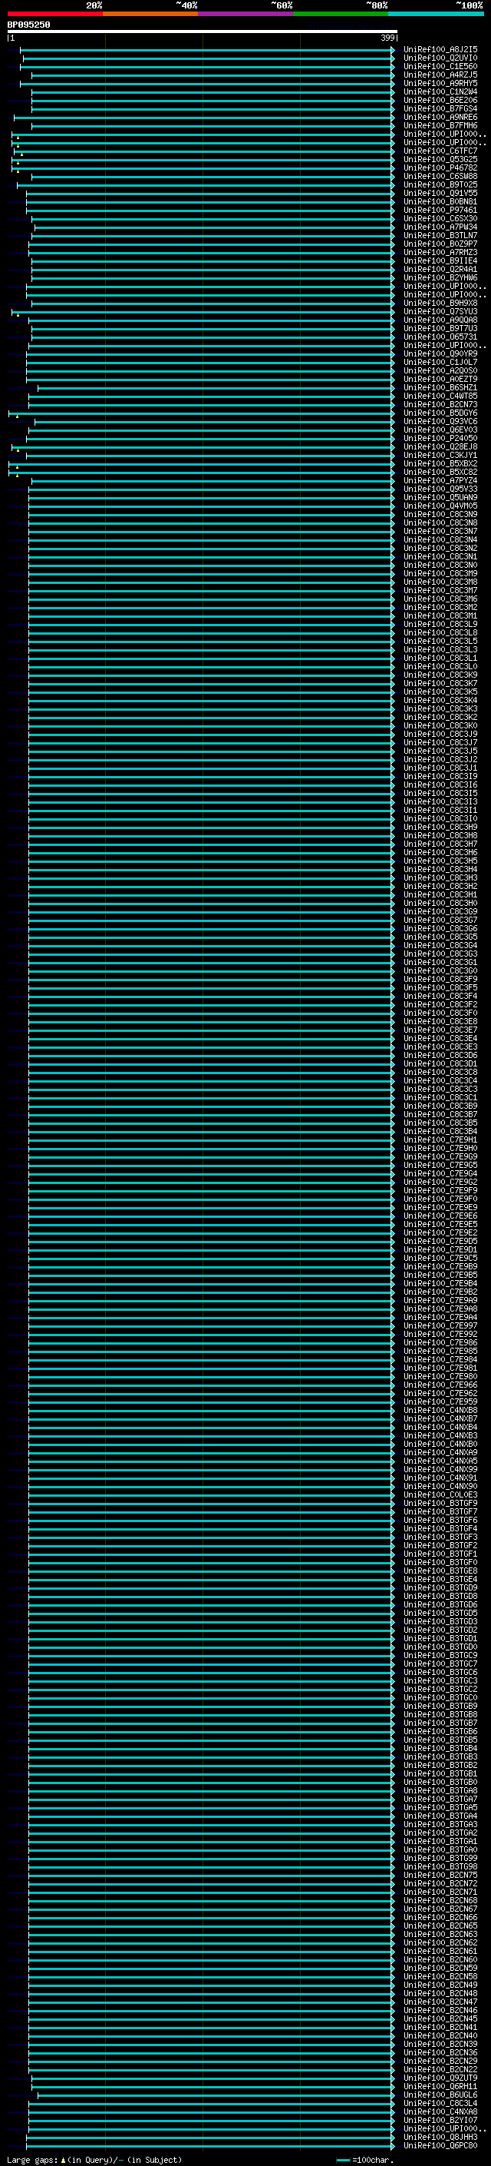This screenshot has height=2166, width=491.
Task: Click the UniRef100_B2CN22 label
Action: [440, 2070]
